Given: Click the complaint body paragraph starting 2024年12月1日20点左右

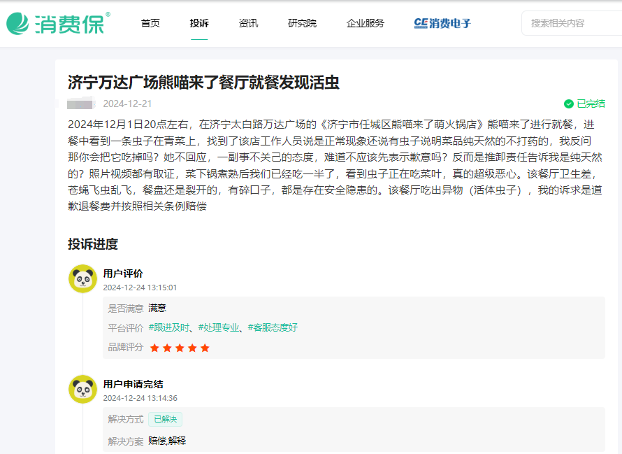Looking at the screenshot, I should point(335,165).
